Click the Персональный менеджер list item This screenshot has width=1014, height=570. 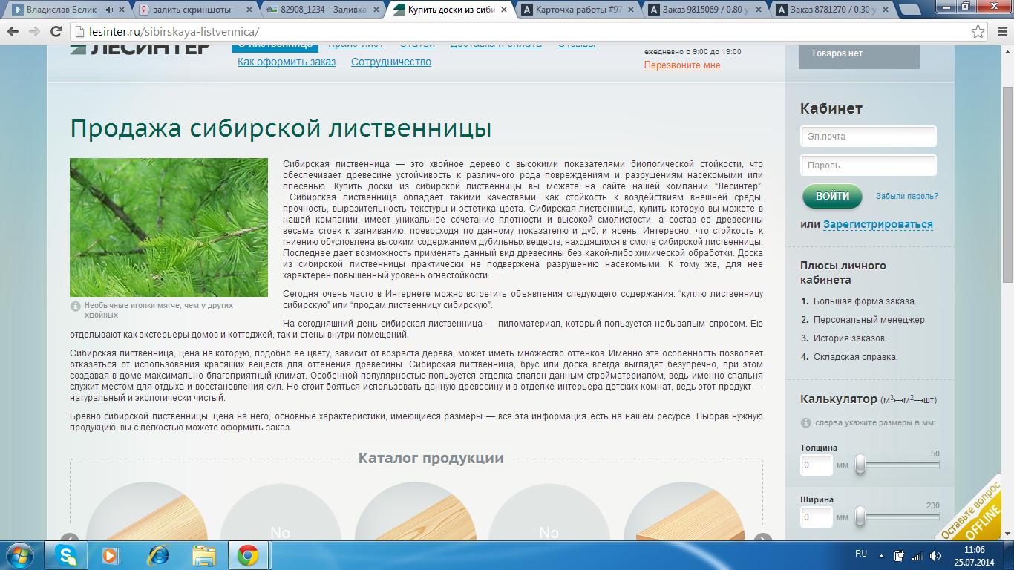870,320
